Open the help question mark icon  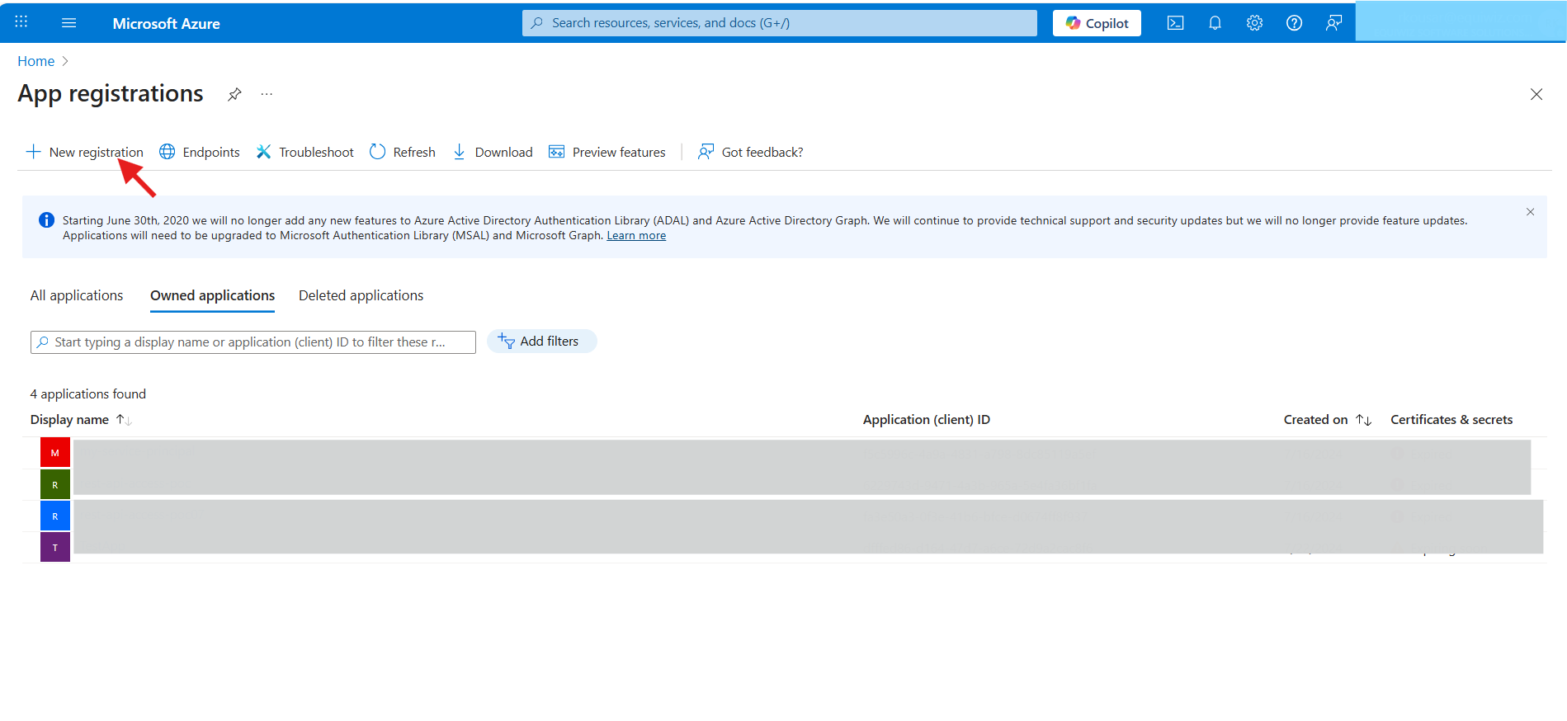[x=1294, y=23]
